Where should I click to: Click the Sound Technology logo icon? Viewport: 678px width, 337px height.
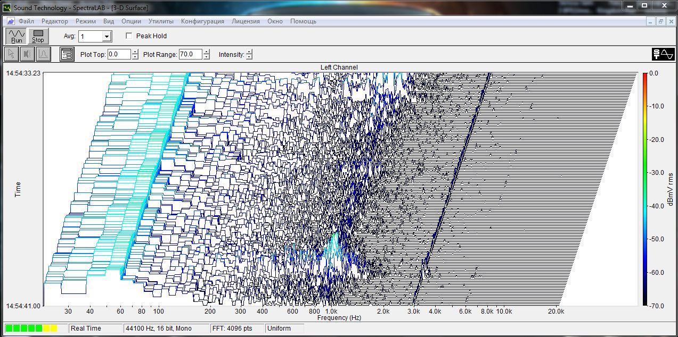coord(663,54)
